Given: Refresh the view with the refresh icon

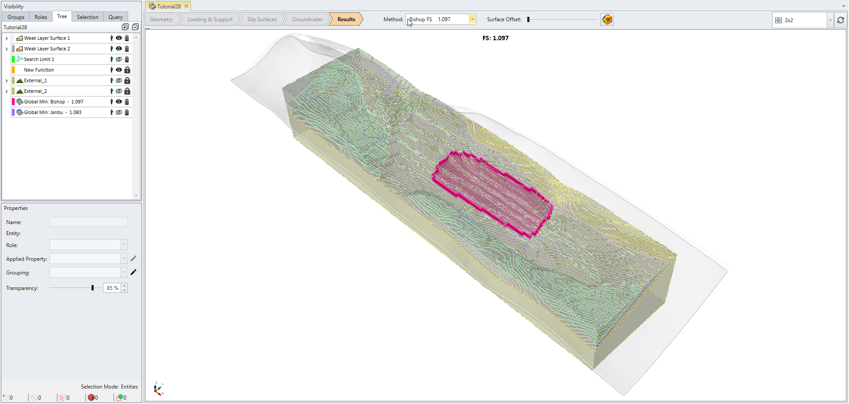Looking at the screenshot, I should (840, 20).
